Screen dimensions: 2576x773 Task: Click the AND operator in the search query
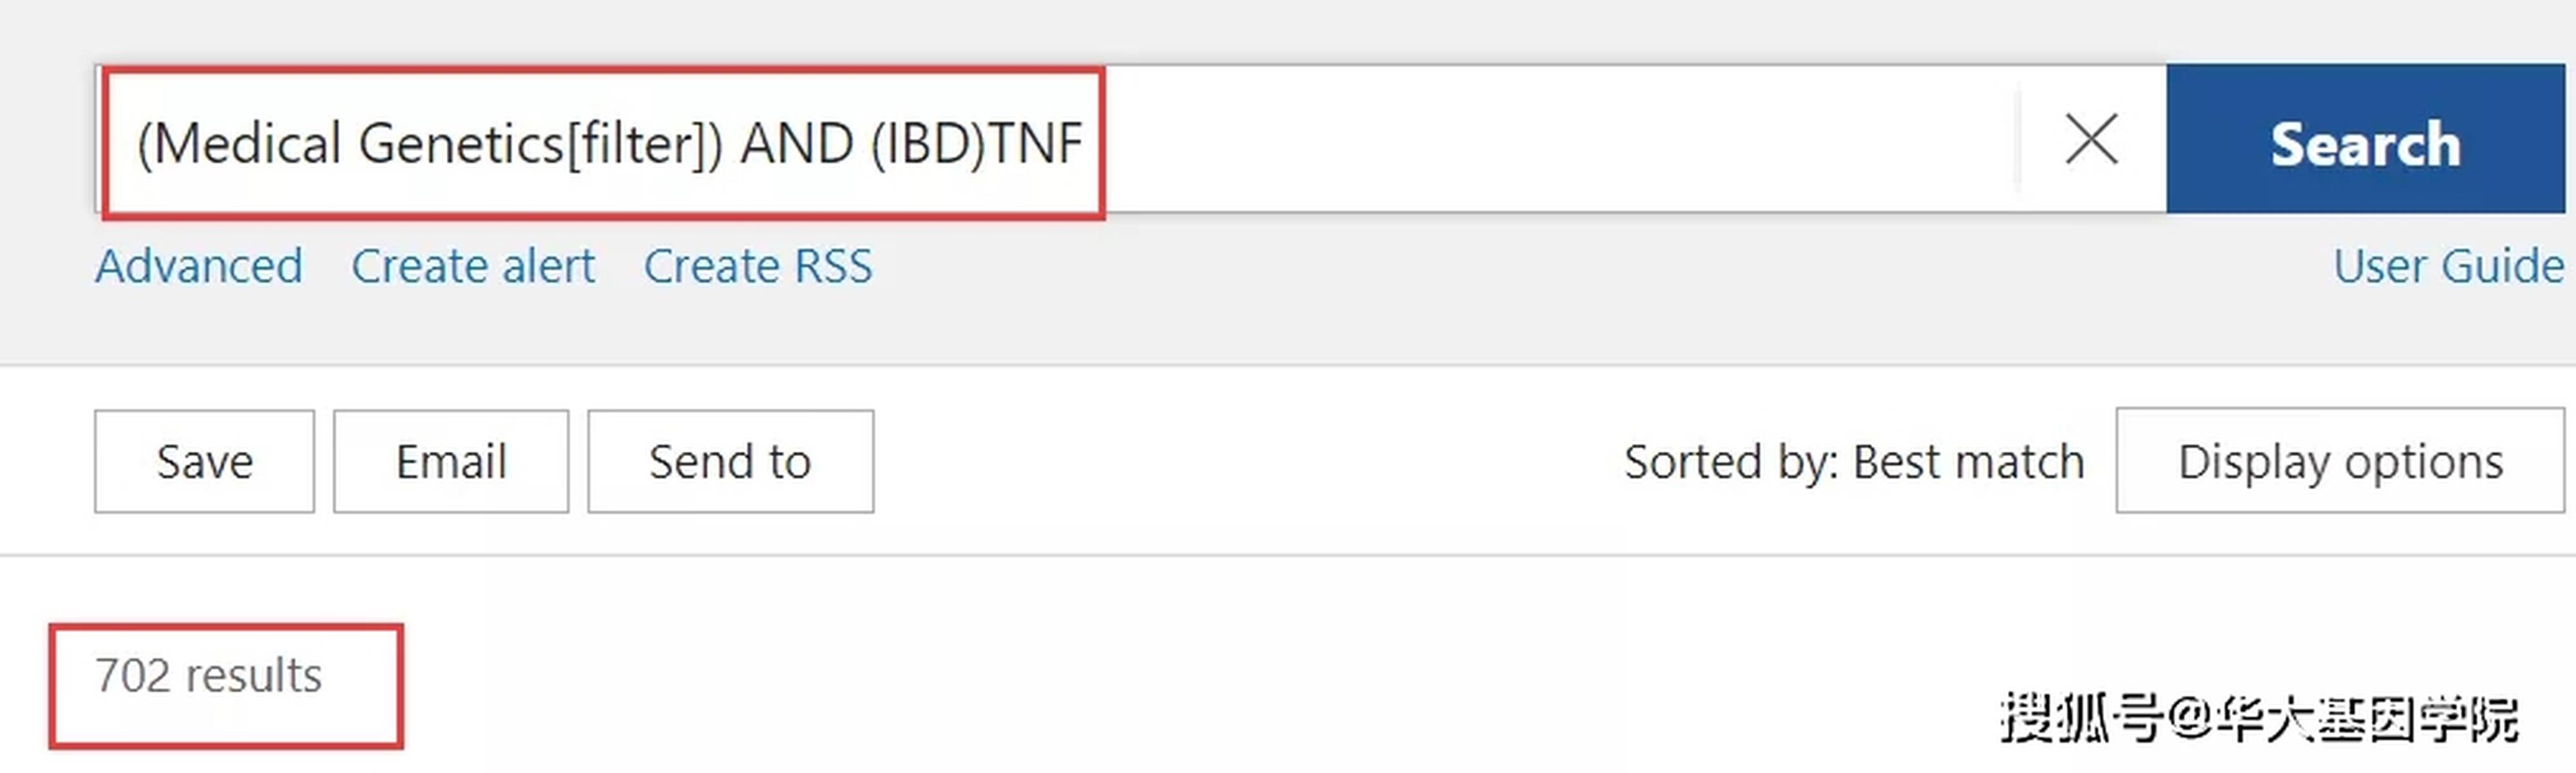click(x=796, y=143)
